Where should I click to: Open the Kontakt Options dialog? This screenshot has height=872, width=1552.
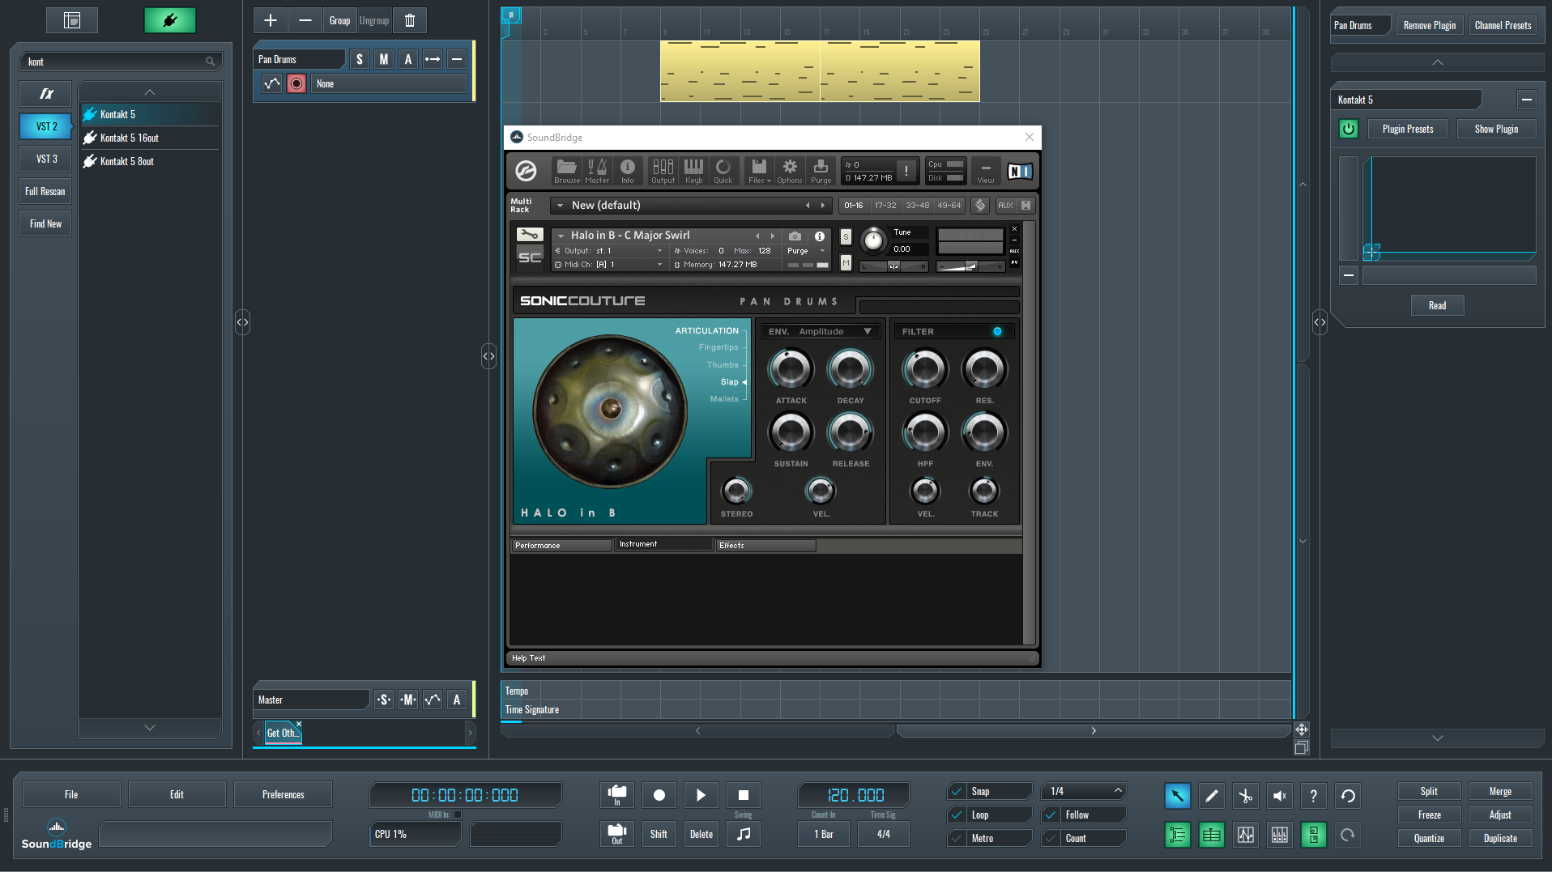(790, 171)
